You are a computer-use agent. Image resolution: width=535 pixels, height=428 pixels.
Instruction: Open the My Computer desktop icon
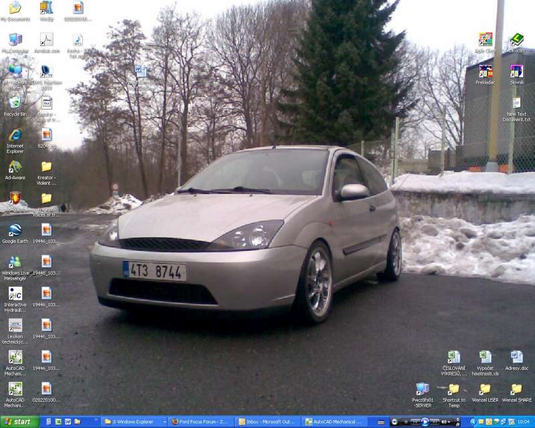(x=15, y=40)
